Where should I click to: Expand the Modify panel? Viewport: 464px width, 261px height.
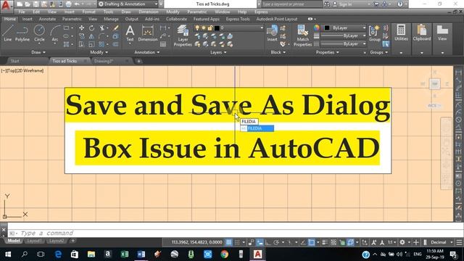point(99,52)
